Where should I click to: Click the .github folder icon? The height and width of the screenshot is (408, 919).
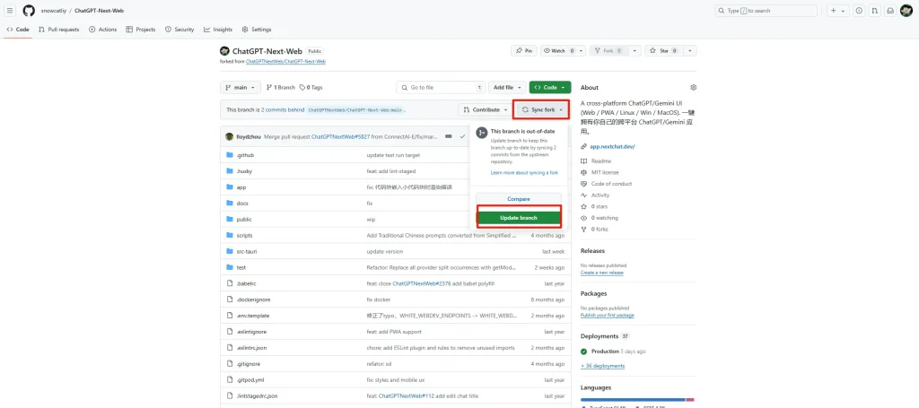coord(230,155)
